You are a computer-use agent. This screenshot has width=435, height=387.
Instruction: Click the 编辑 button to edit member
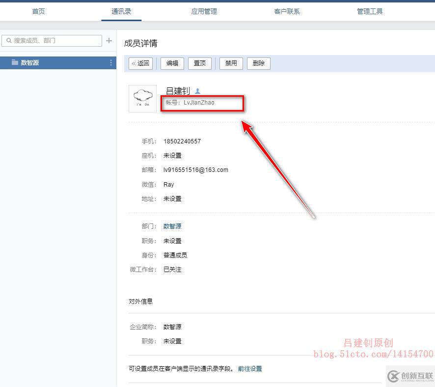(x=172, y=63)
